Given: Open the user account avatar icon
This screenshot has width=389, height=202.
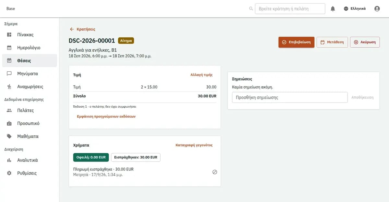Looking at the screenshot, I should coord(377,9).
